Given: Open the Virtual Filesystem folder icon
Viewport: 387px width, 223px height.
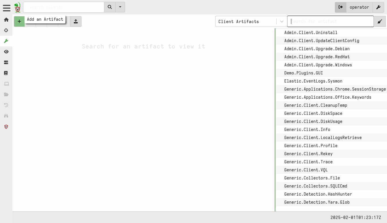Looking at the screenshot, I should [6, 94].
